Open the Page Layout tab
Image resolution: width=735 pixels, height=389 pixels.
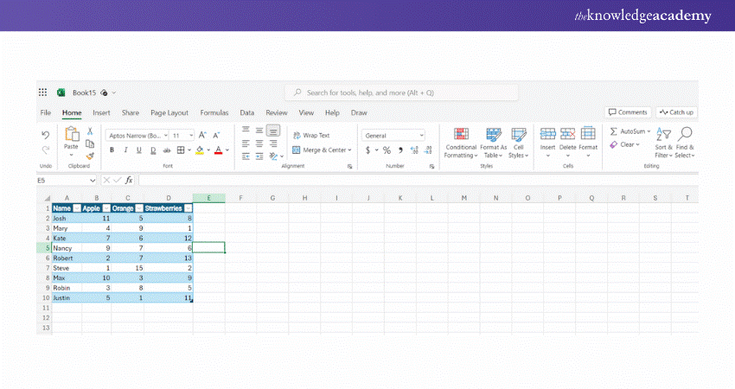pos(169,112)
